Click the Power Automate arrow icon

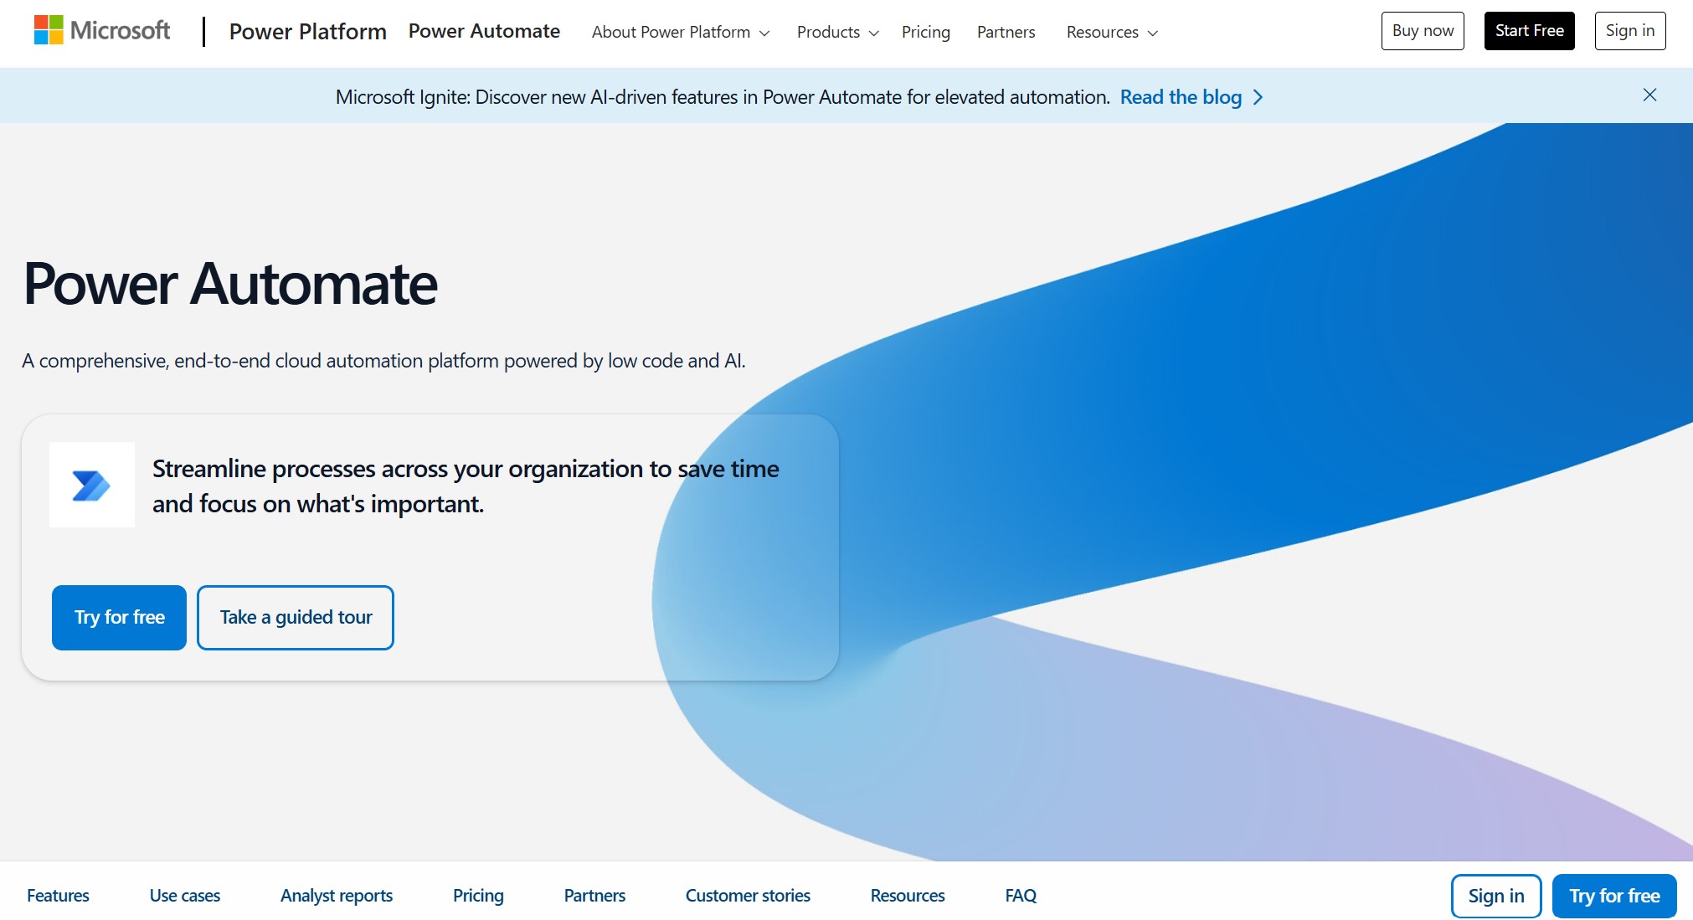[93, 485]
